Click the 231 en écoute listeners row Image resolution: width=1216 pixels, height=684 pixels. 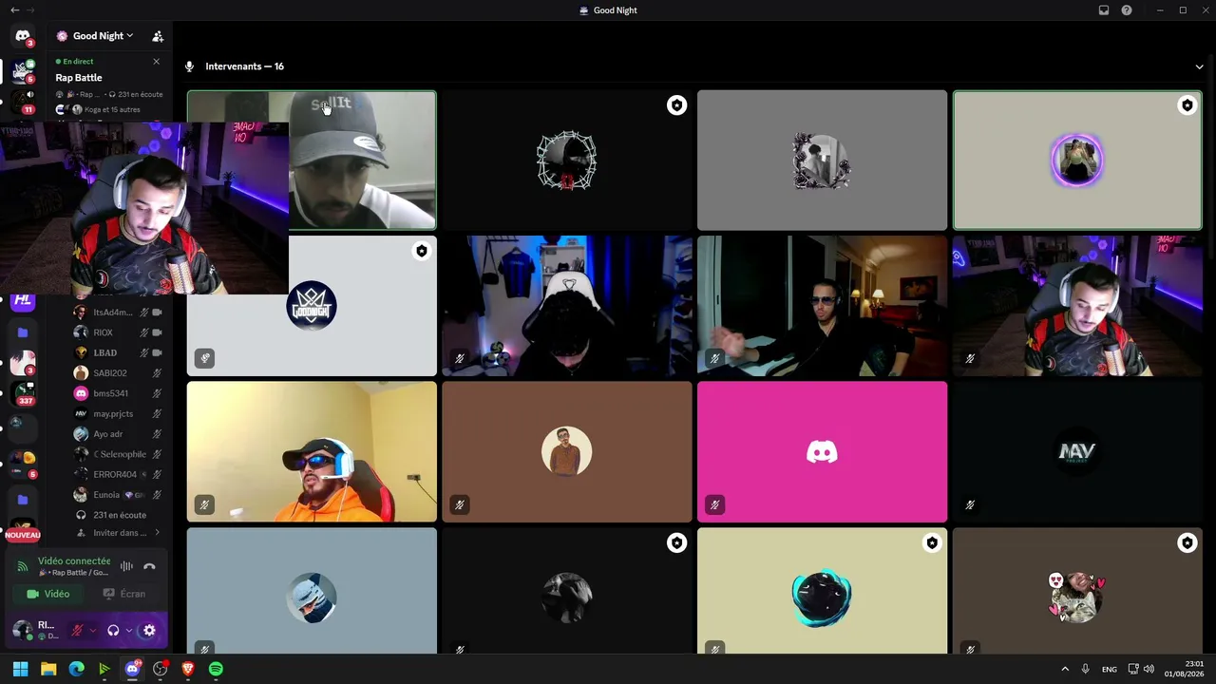pos(118,515)
